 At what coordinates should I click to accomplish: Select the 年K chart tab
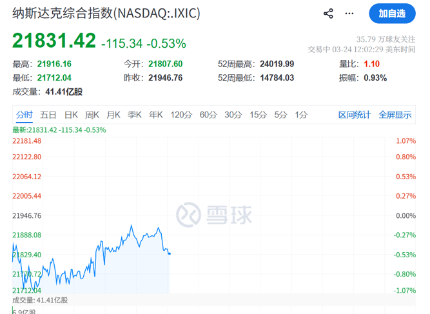pos(156,115)
